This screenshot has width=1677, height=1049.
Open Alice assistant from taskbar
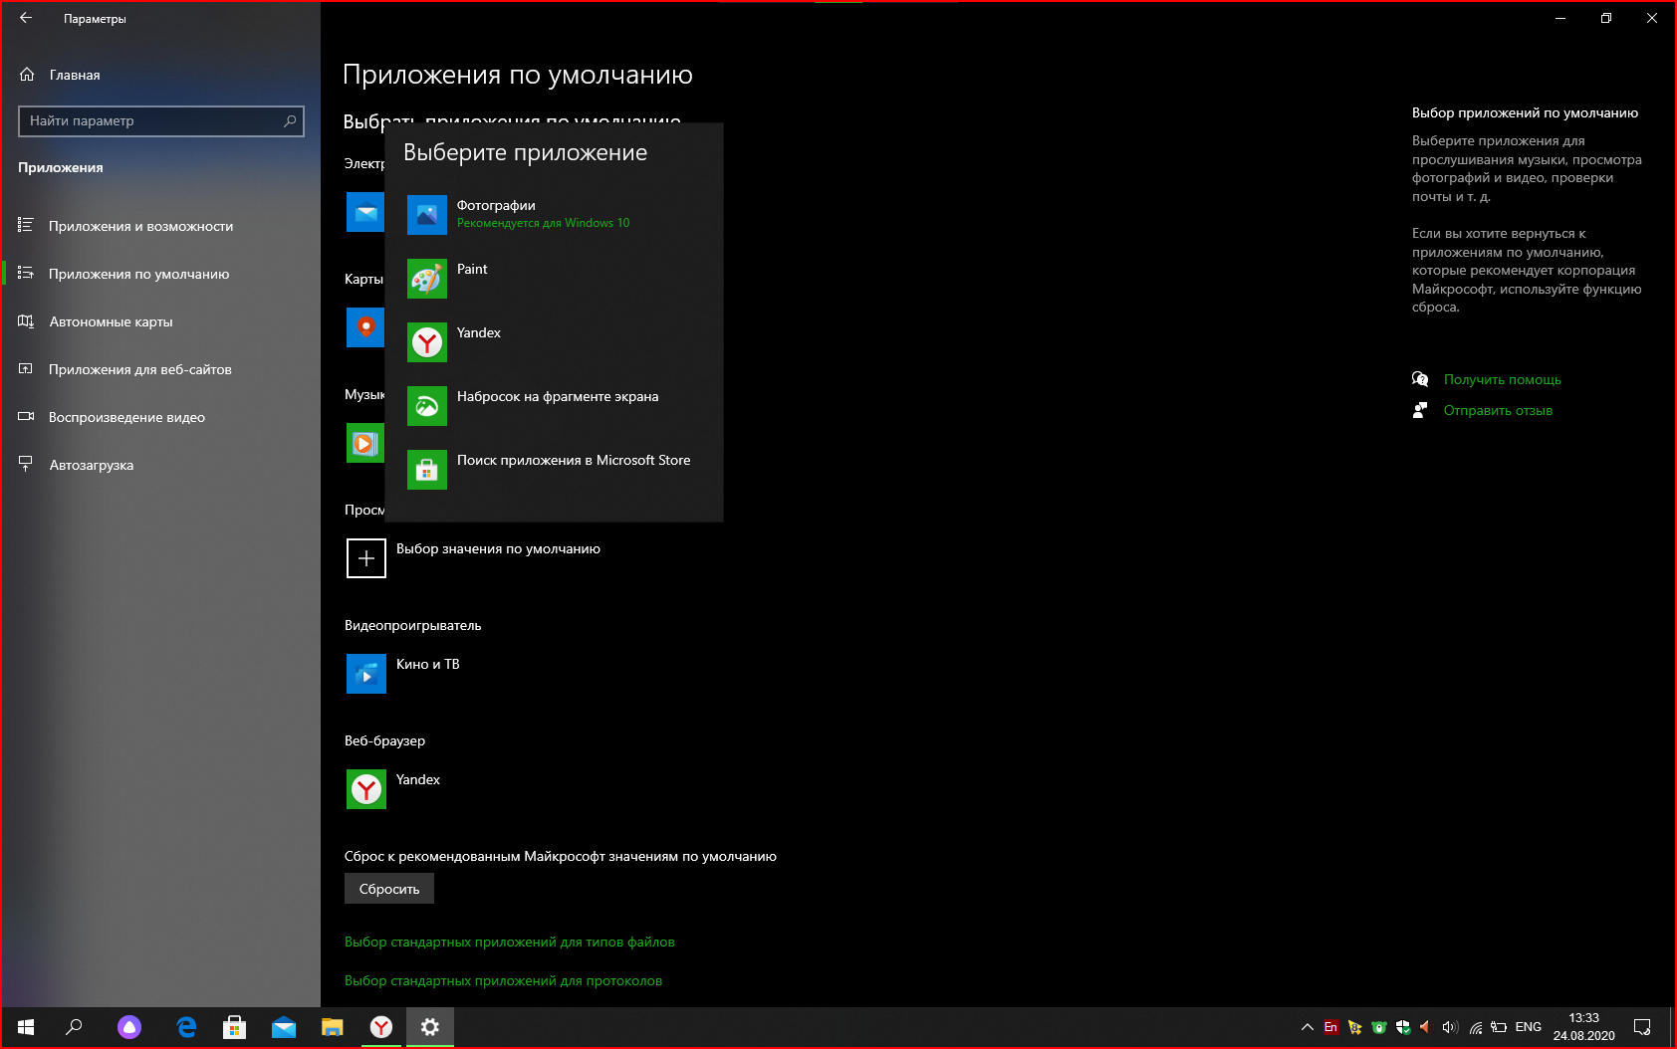click(x=129, y=1027)
